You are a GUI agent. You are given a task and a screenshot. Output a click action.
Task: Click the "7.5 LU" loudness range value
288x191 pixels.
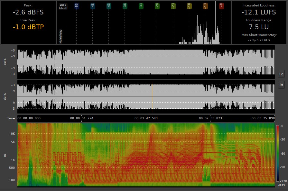point(259,27)
